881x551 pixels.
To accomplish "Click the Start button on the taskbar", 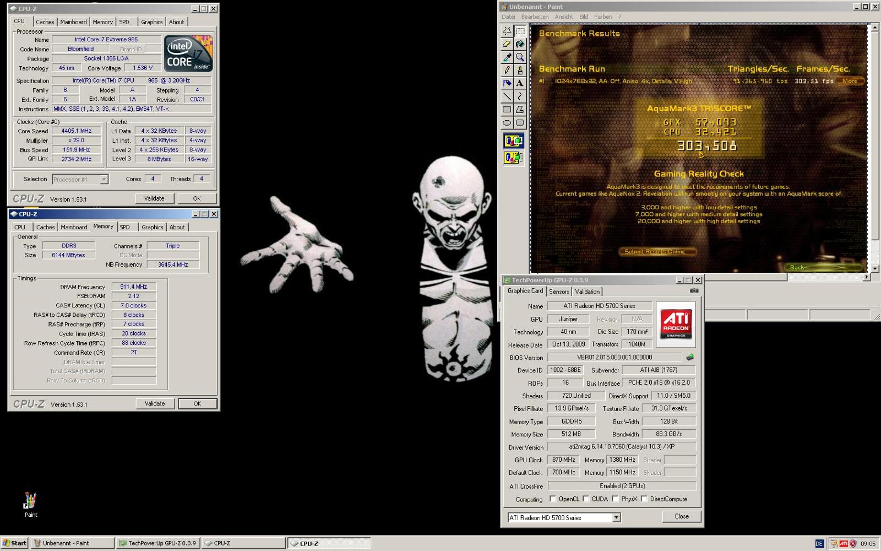I will click(15, 543).
